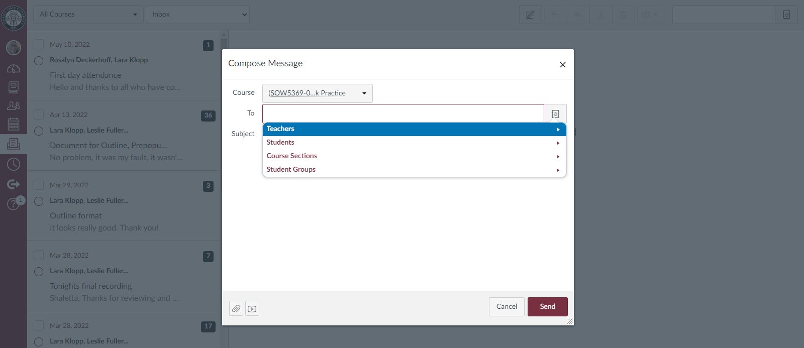This screenshot has width=804, height=348.
Task: Select the Apr 13, 2022 conversation checkbox
Action: (x=39, y=114)
